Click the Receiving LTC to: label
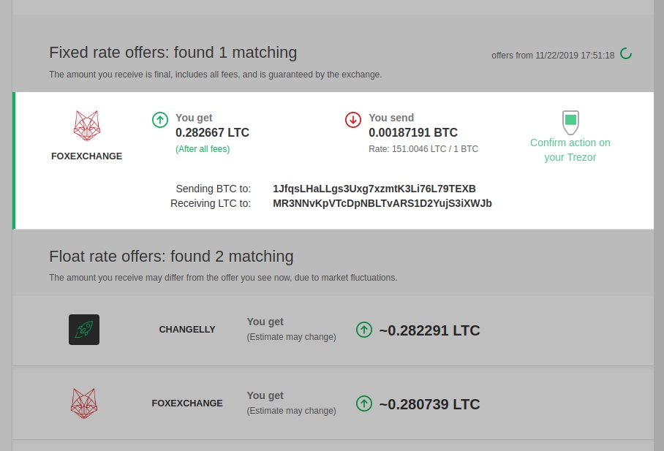 (211, 204)
